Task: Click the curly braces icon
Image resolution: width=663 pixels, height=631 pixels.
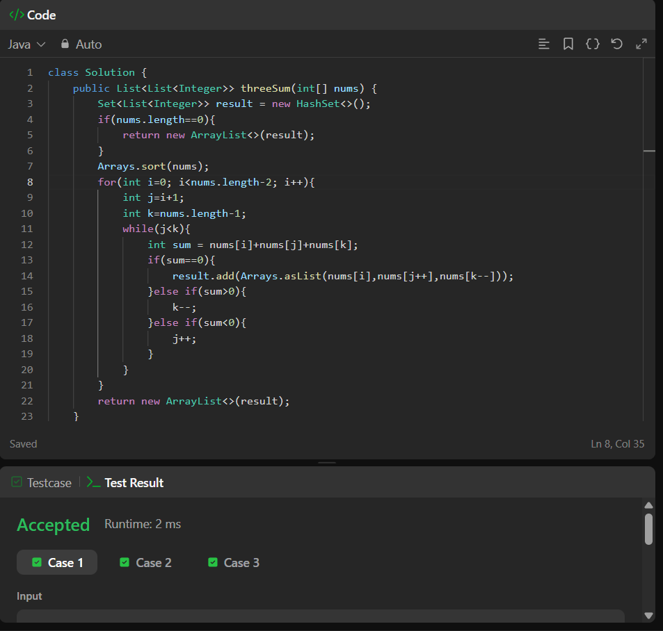Action: (593, 44)
